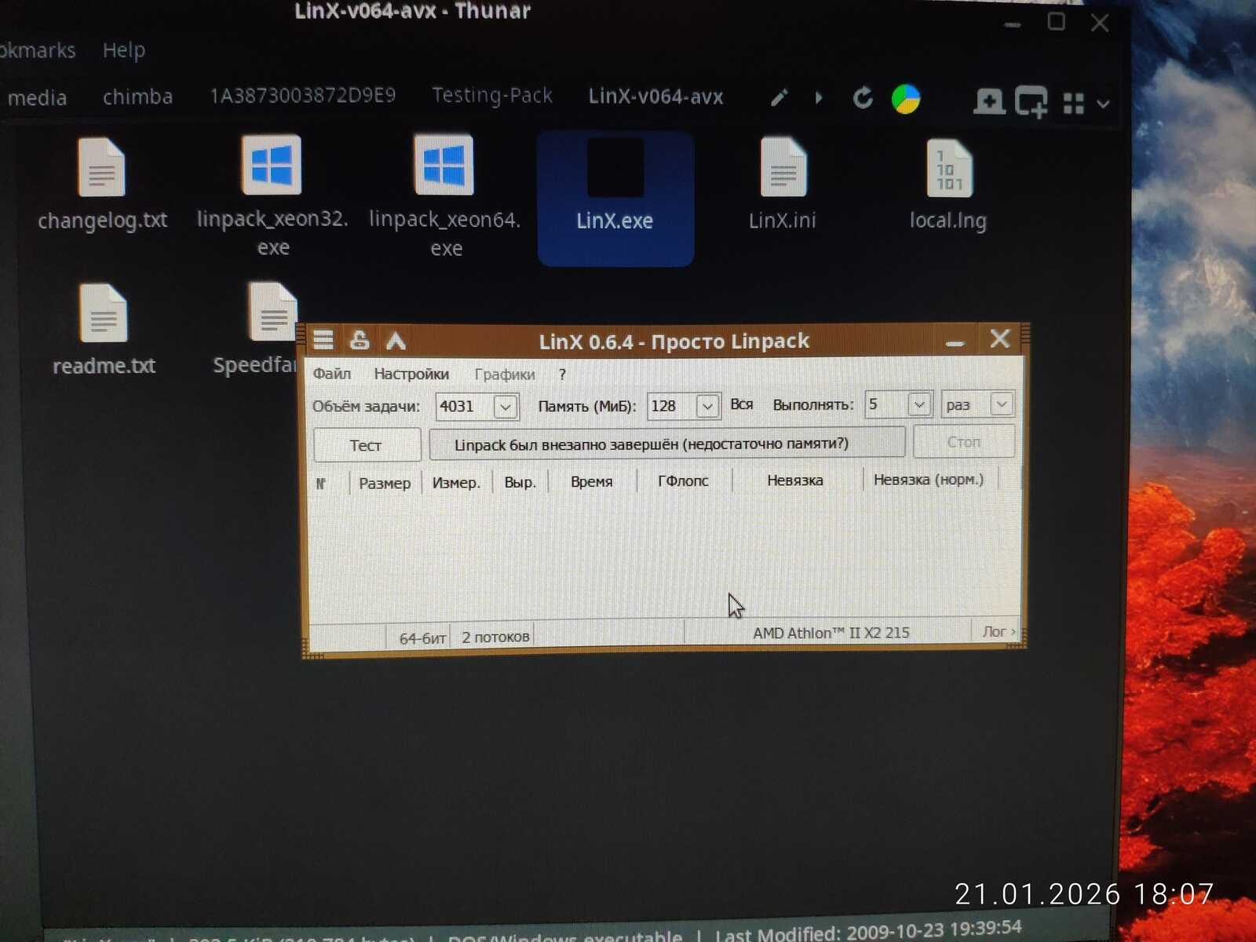Click the stick/pin icon in LinX title bar

tap(360, 340)
